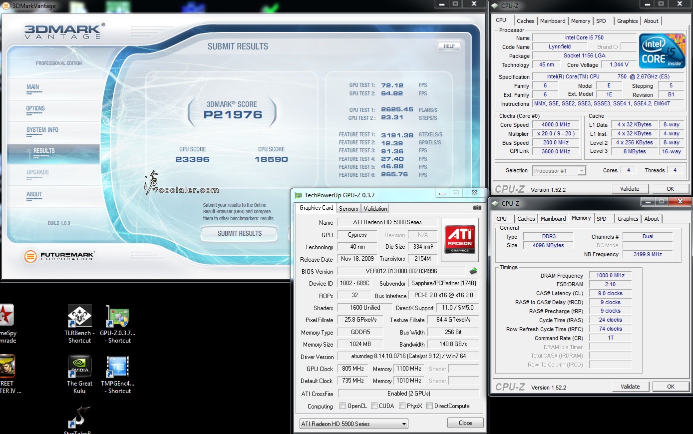Open OPTIONS in the 3DMark sidebar
Screen dimensions: 693x434
[35, 108]
